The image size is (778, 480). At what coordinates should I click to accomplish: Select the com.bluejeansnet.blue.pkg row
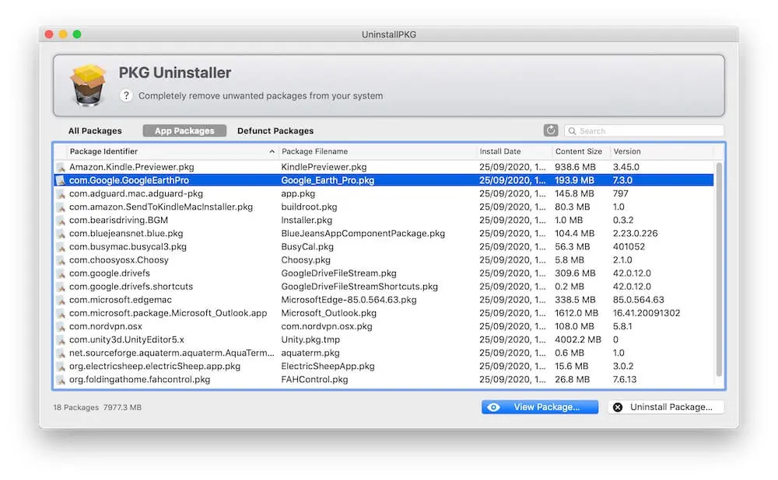384,233
